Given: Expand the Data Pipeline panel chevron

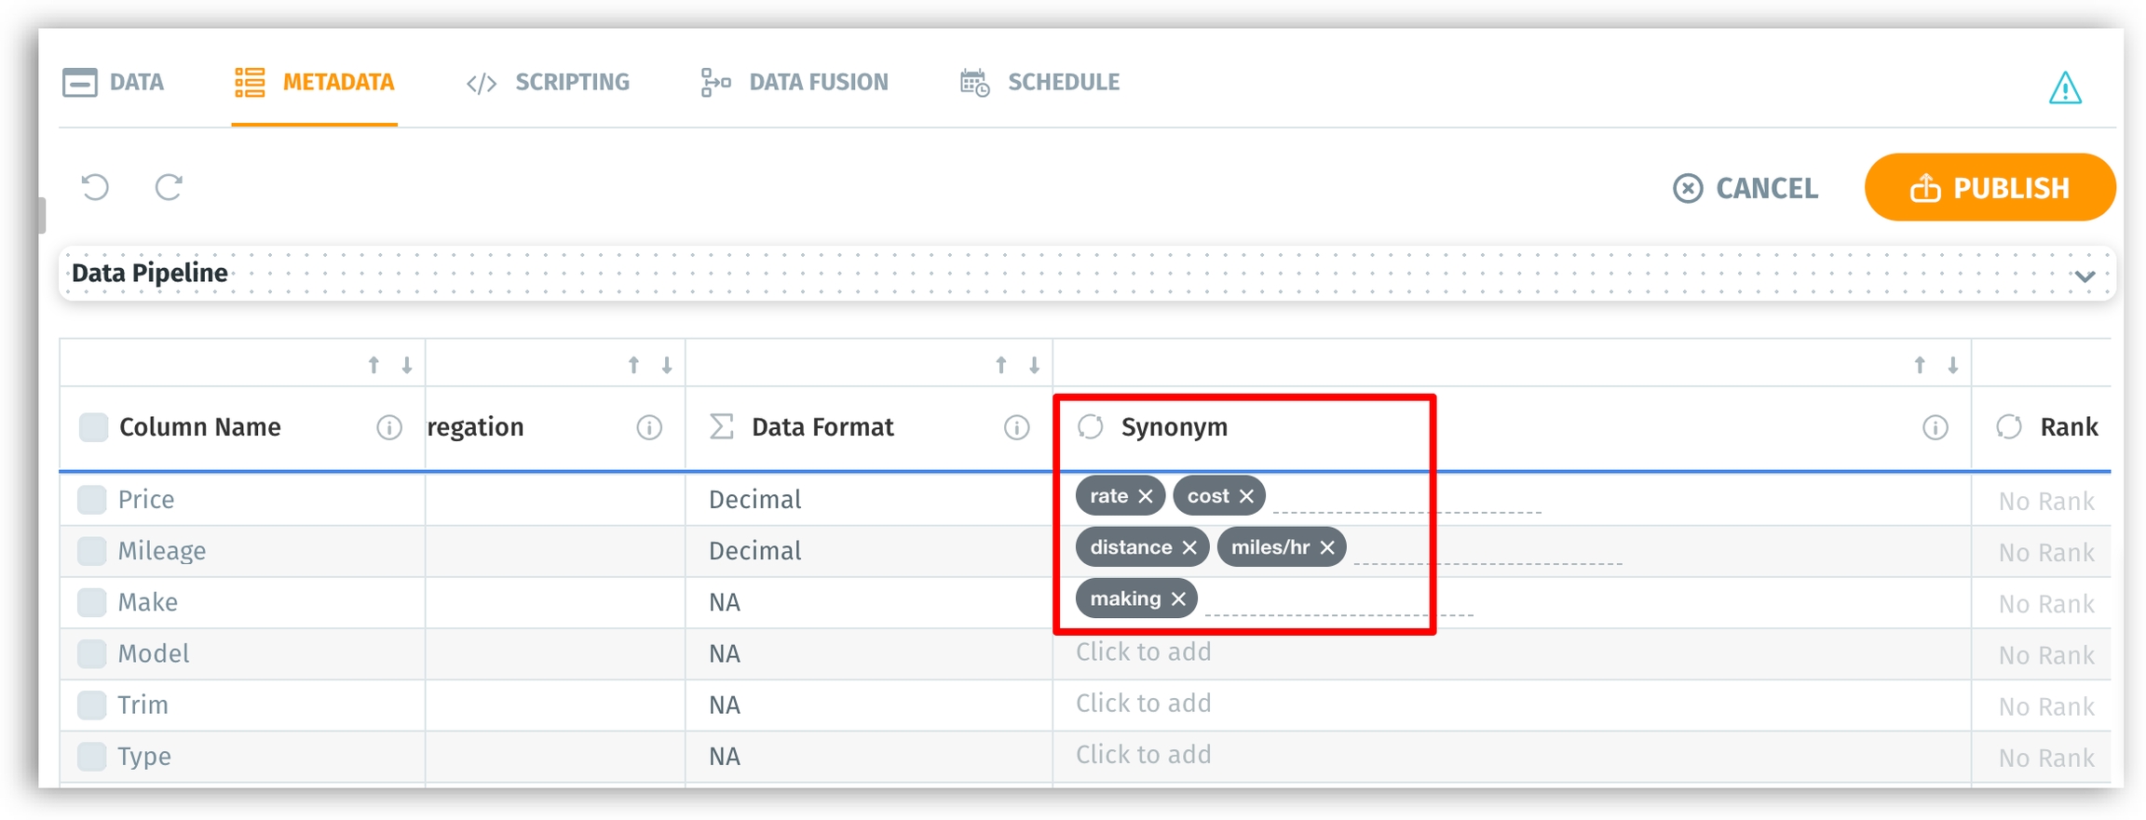Looking at the screenshot, I should [2085, 276].
